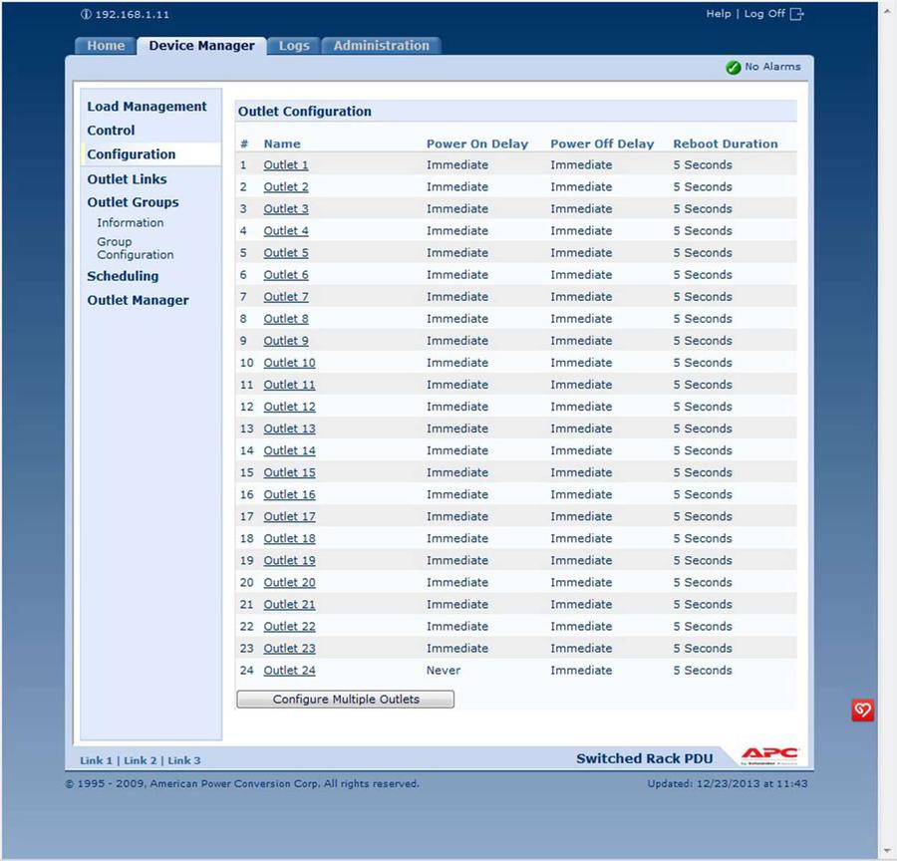Click the Help link at top
Screen dimensions: 897x861
coord(718,14)
